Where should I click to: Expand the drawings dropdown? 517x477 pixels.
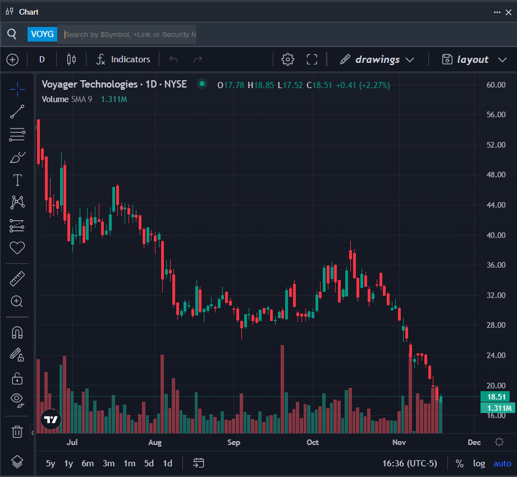tap(377, 59)
